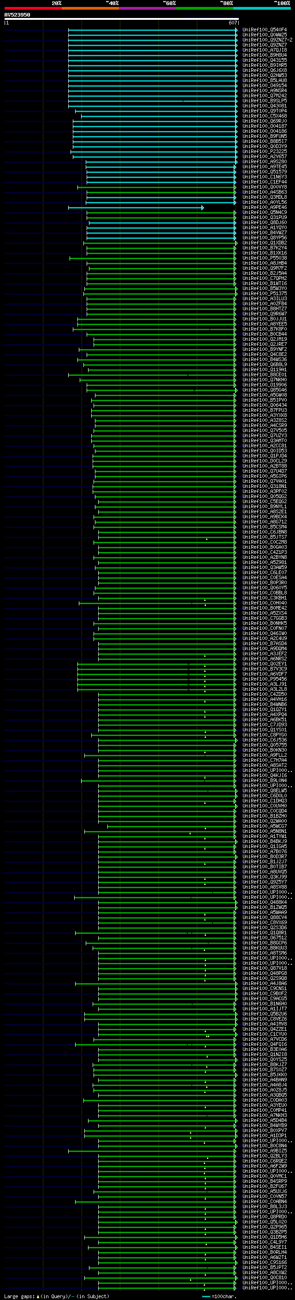The width and height of the screenshot is (295, 1300).
Task: Select label UniRef100_Q9R6W7
Action: click(x=265, y=314)
